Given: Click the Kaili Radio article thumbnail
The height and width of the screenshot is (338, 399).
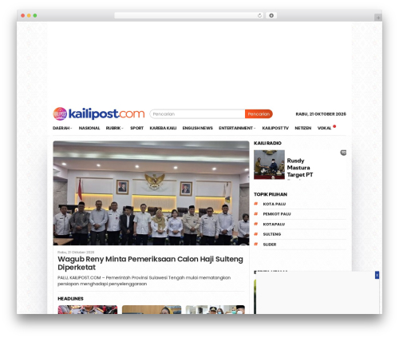Looking at the screenshot, I should point(269,165).
